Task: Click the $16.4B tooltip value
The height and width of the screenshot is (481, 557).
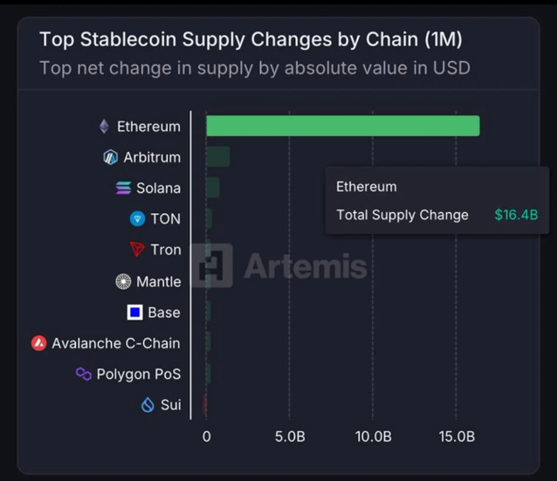Action: 516,215
